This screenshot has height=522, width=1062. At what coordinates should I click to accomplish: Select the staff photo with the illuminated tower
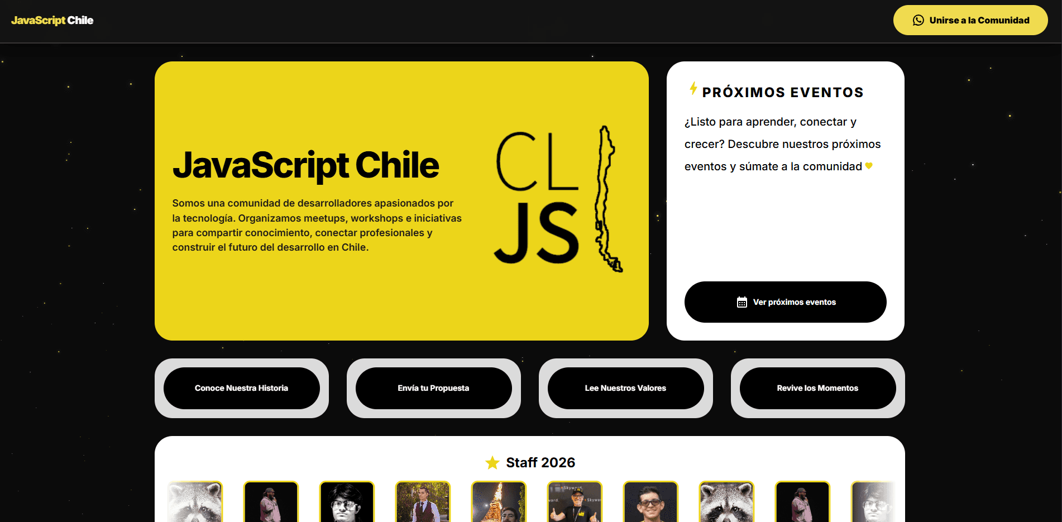499,501
